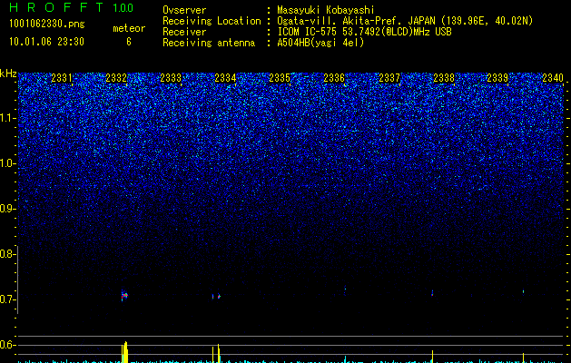Click the 2338 time marker
This screenshot has width=571, height=363.
[444, 77]
